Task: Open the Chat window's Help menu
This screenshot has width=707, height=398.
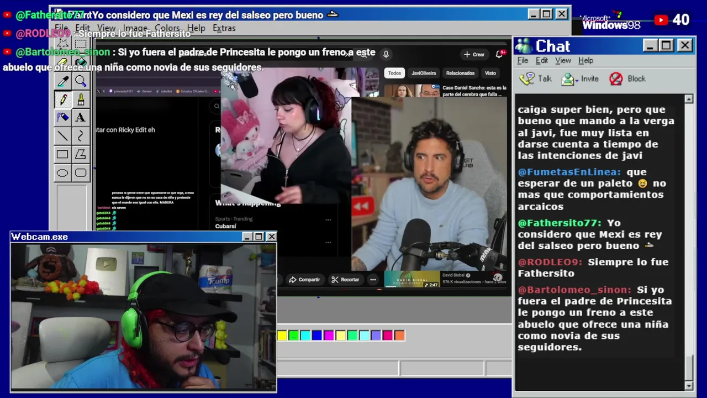Action: click(586, 60)
